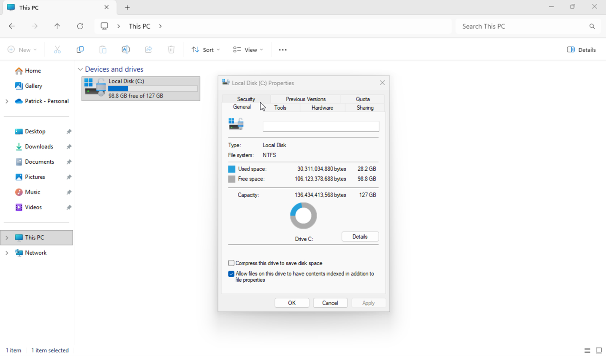Image resolution: width=606 pixels, height=356 pixels.
Task: Click the gray Free space swatch
Action: point(231,179)
